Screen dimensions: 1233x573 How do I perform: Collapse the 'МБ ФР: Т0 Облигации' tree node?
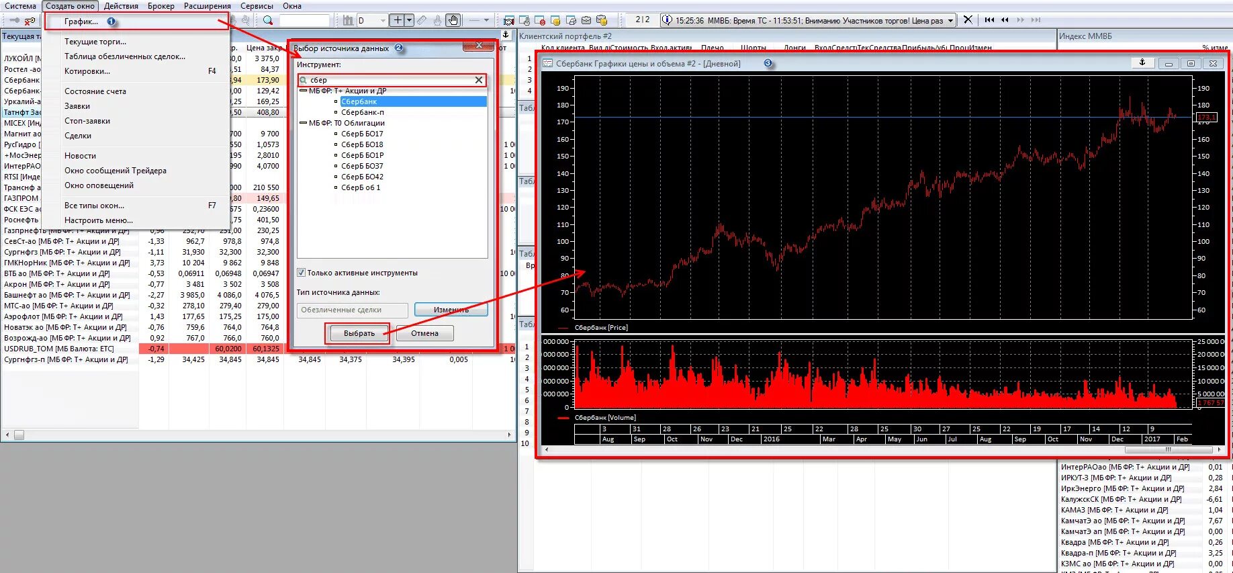tap(303, 123)
